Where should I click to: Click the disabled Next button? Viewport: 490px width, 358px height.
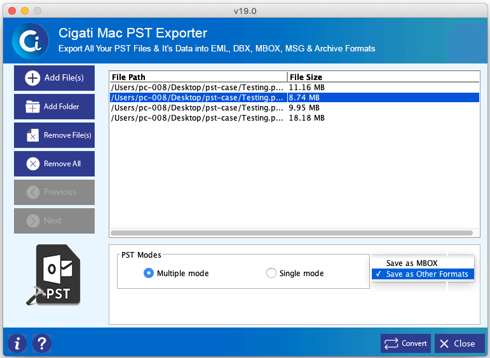tap(55, 221)
